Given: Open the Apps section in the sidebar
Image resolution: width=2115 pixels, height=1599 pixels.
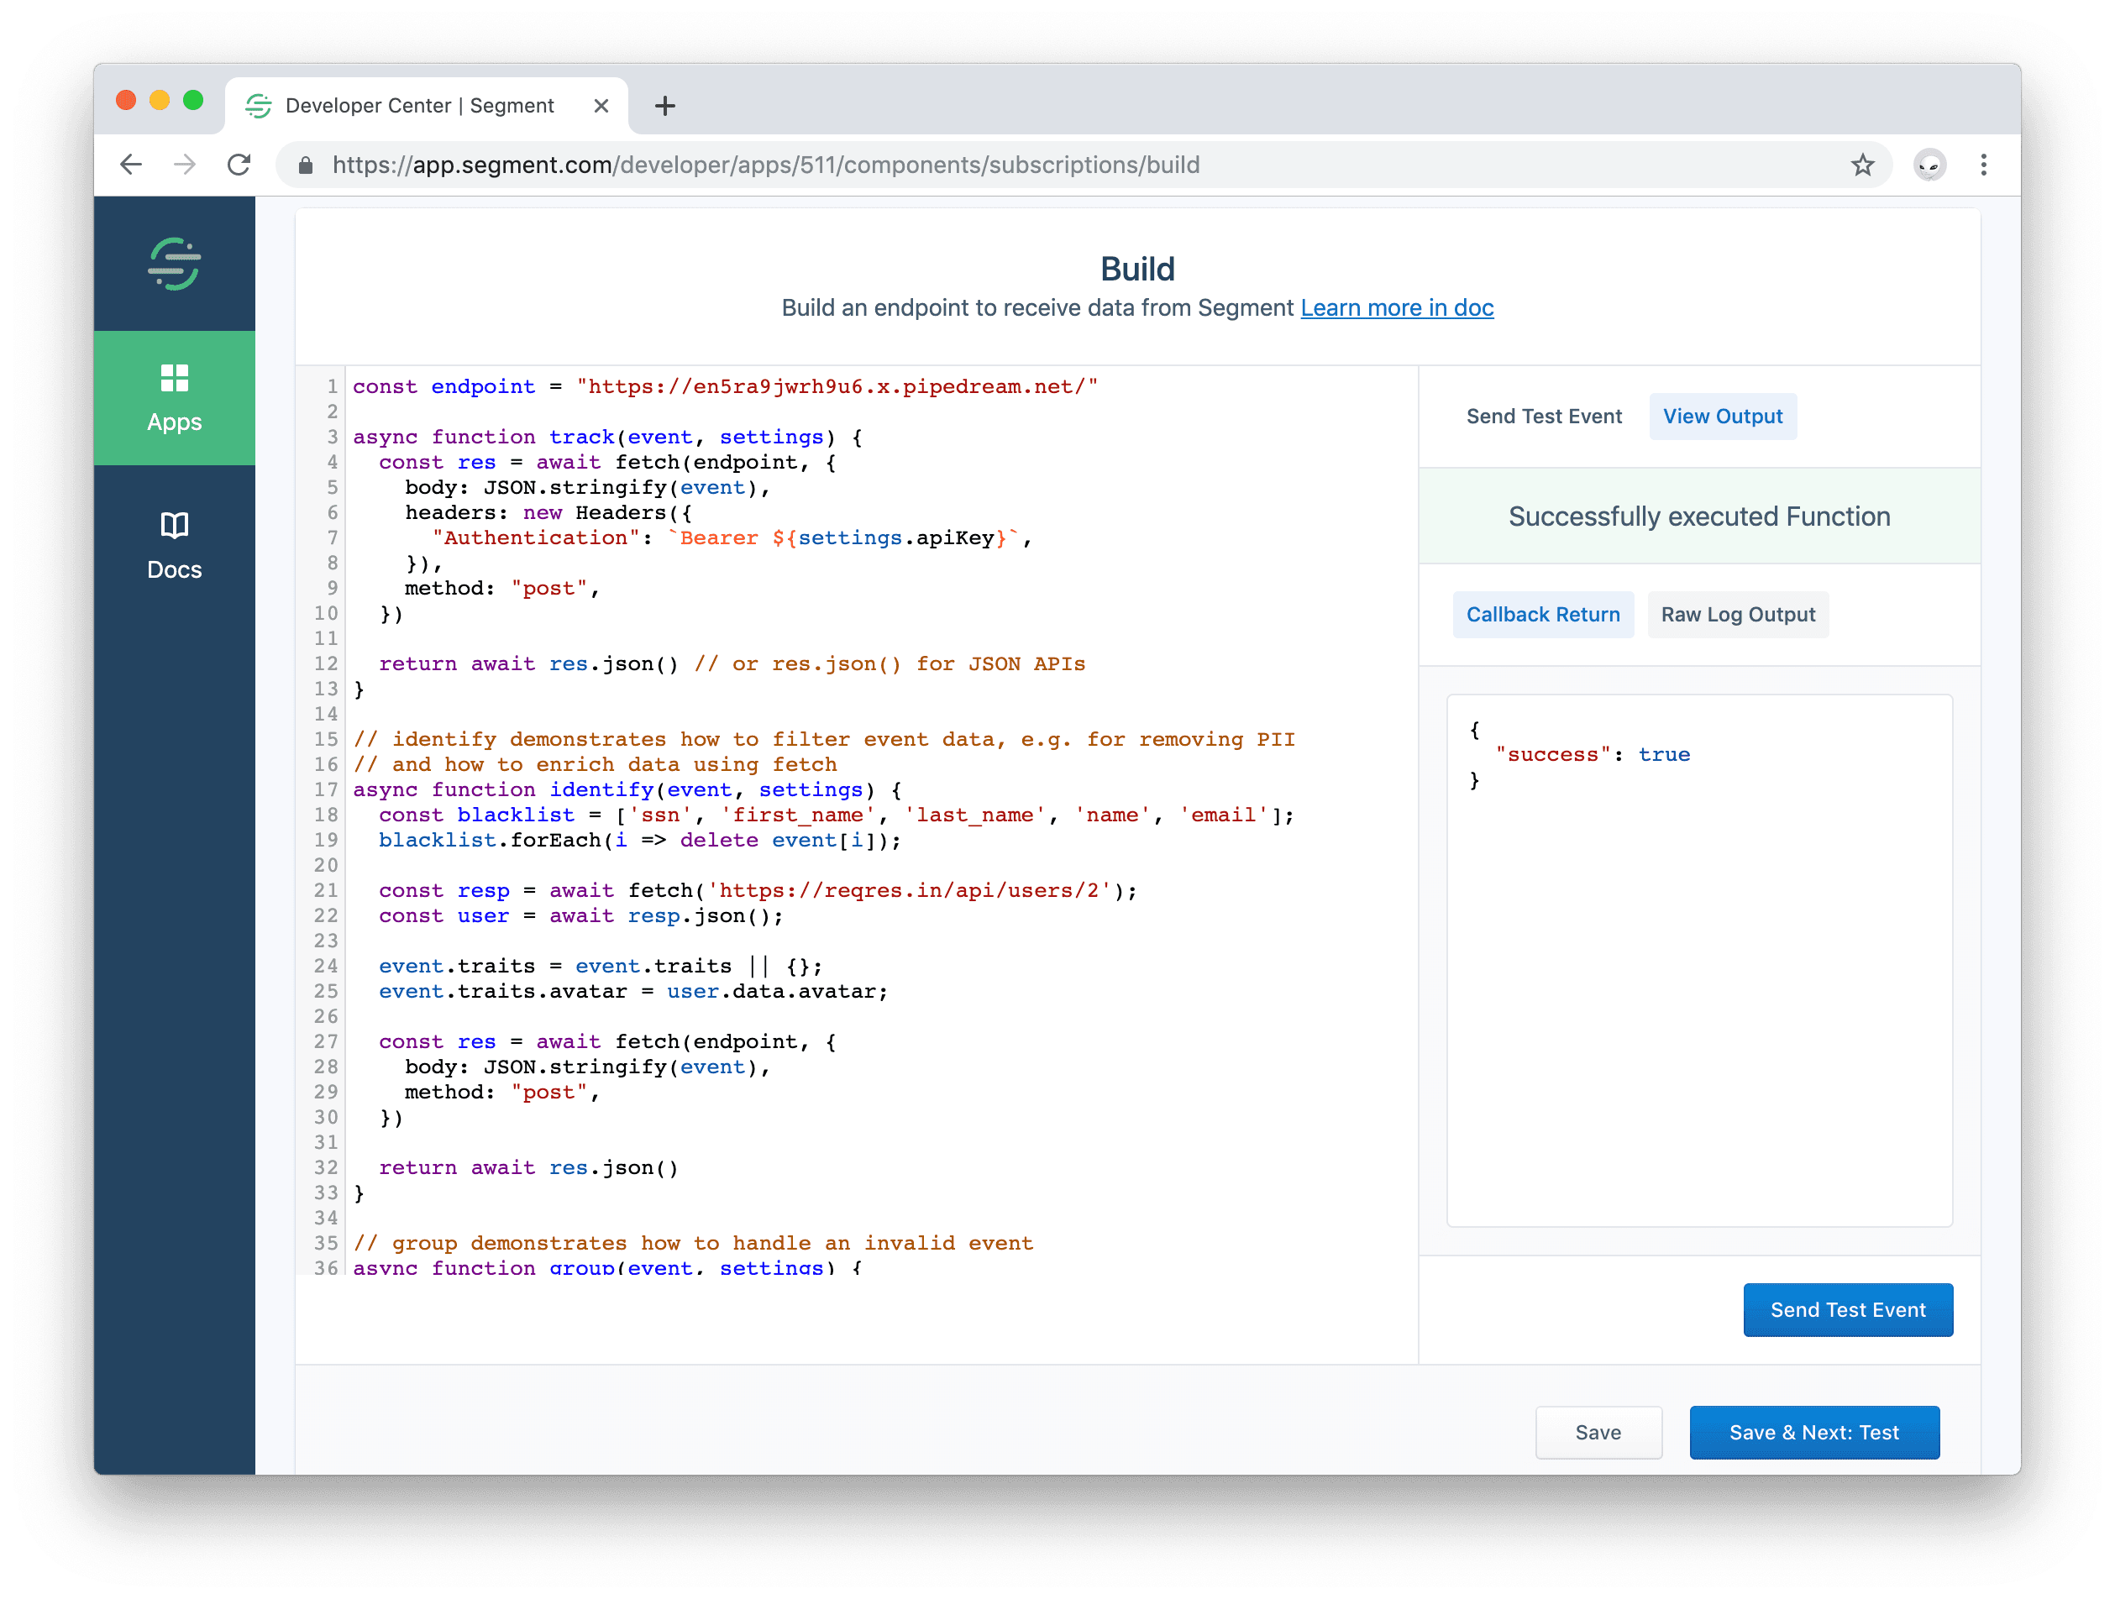Looking at the screenshot, I should pos(174,397).
